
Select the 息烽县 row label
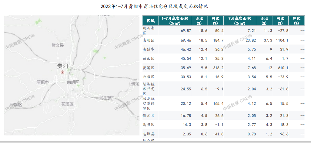click(x=149, y=134)
